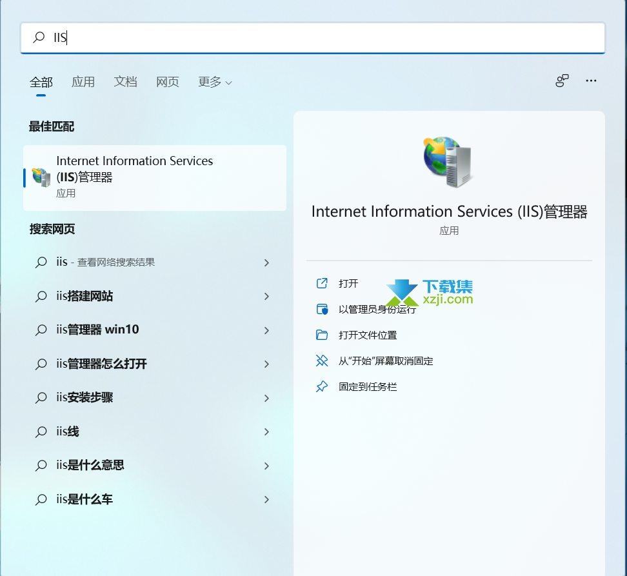The image size is (627, 576).
Task: Select suggestion iis管理器 win10
Action: tap(155, 330)
